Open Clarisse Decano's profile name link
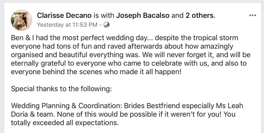 [x=64, y=15]
